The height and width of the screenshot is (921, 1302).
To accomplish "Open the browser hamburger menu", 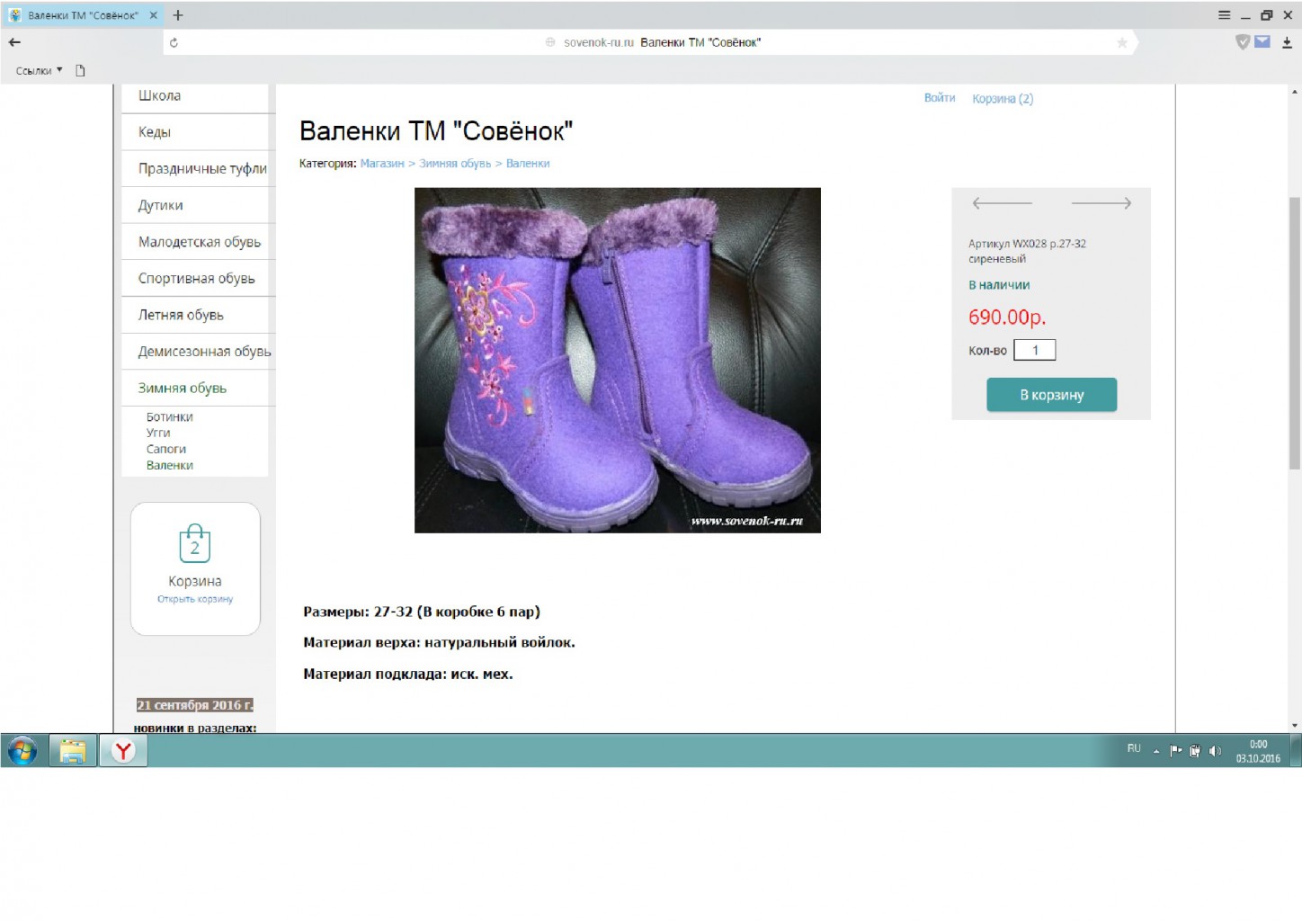I will (1224, 15).
